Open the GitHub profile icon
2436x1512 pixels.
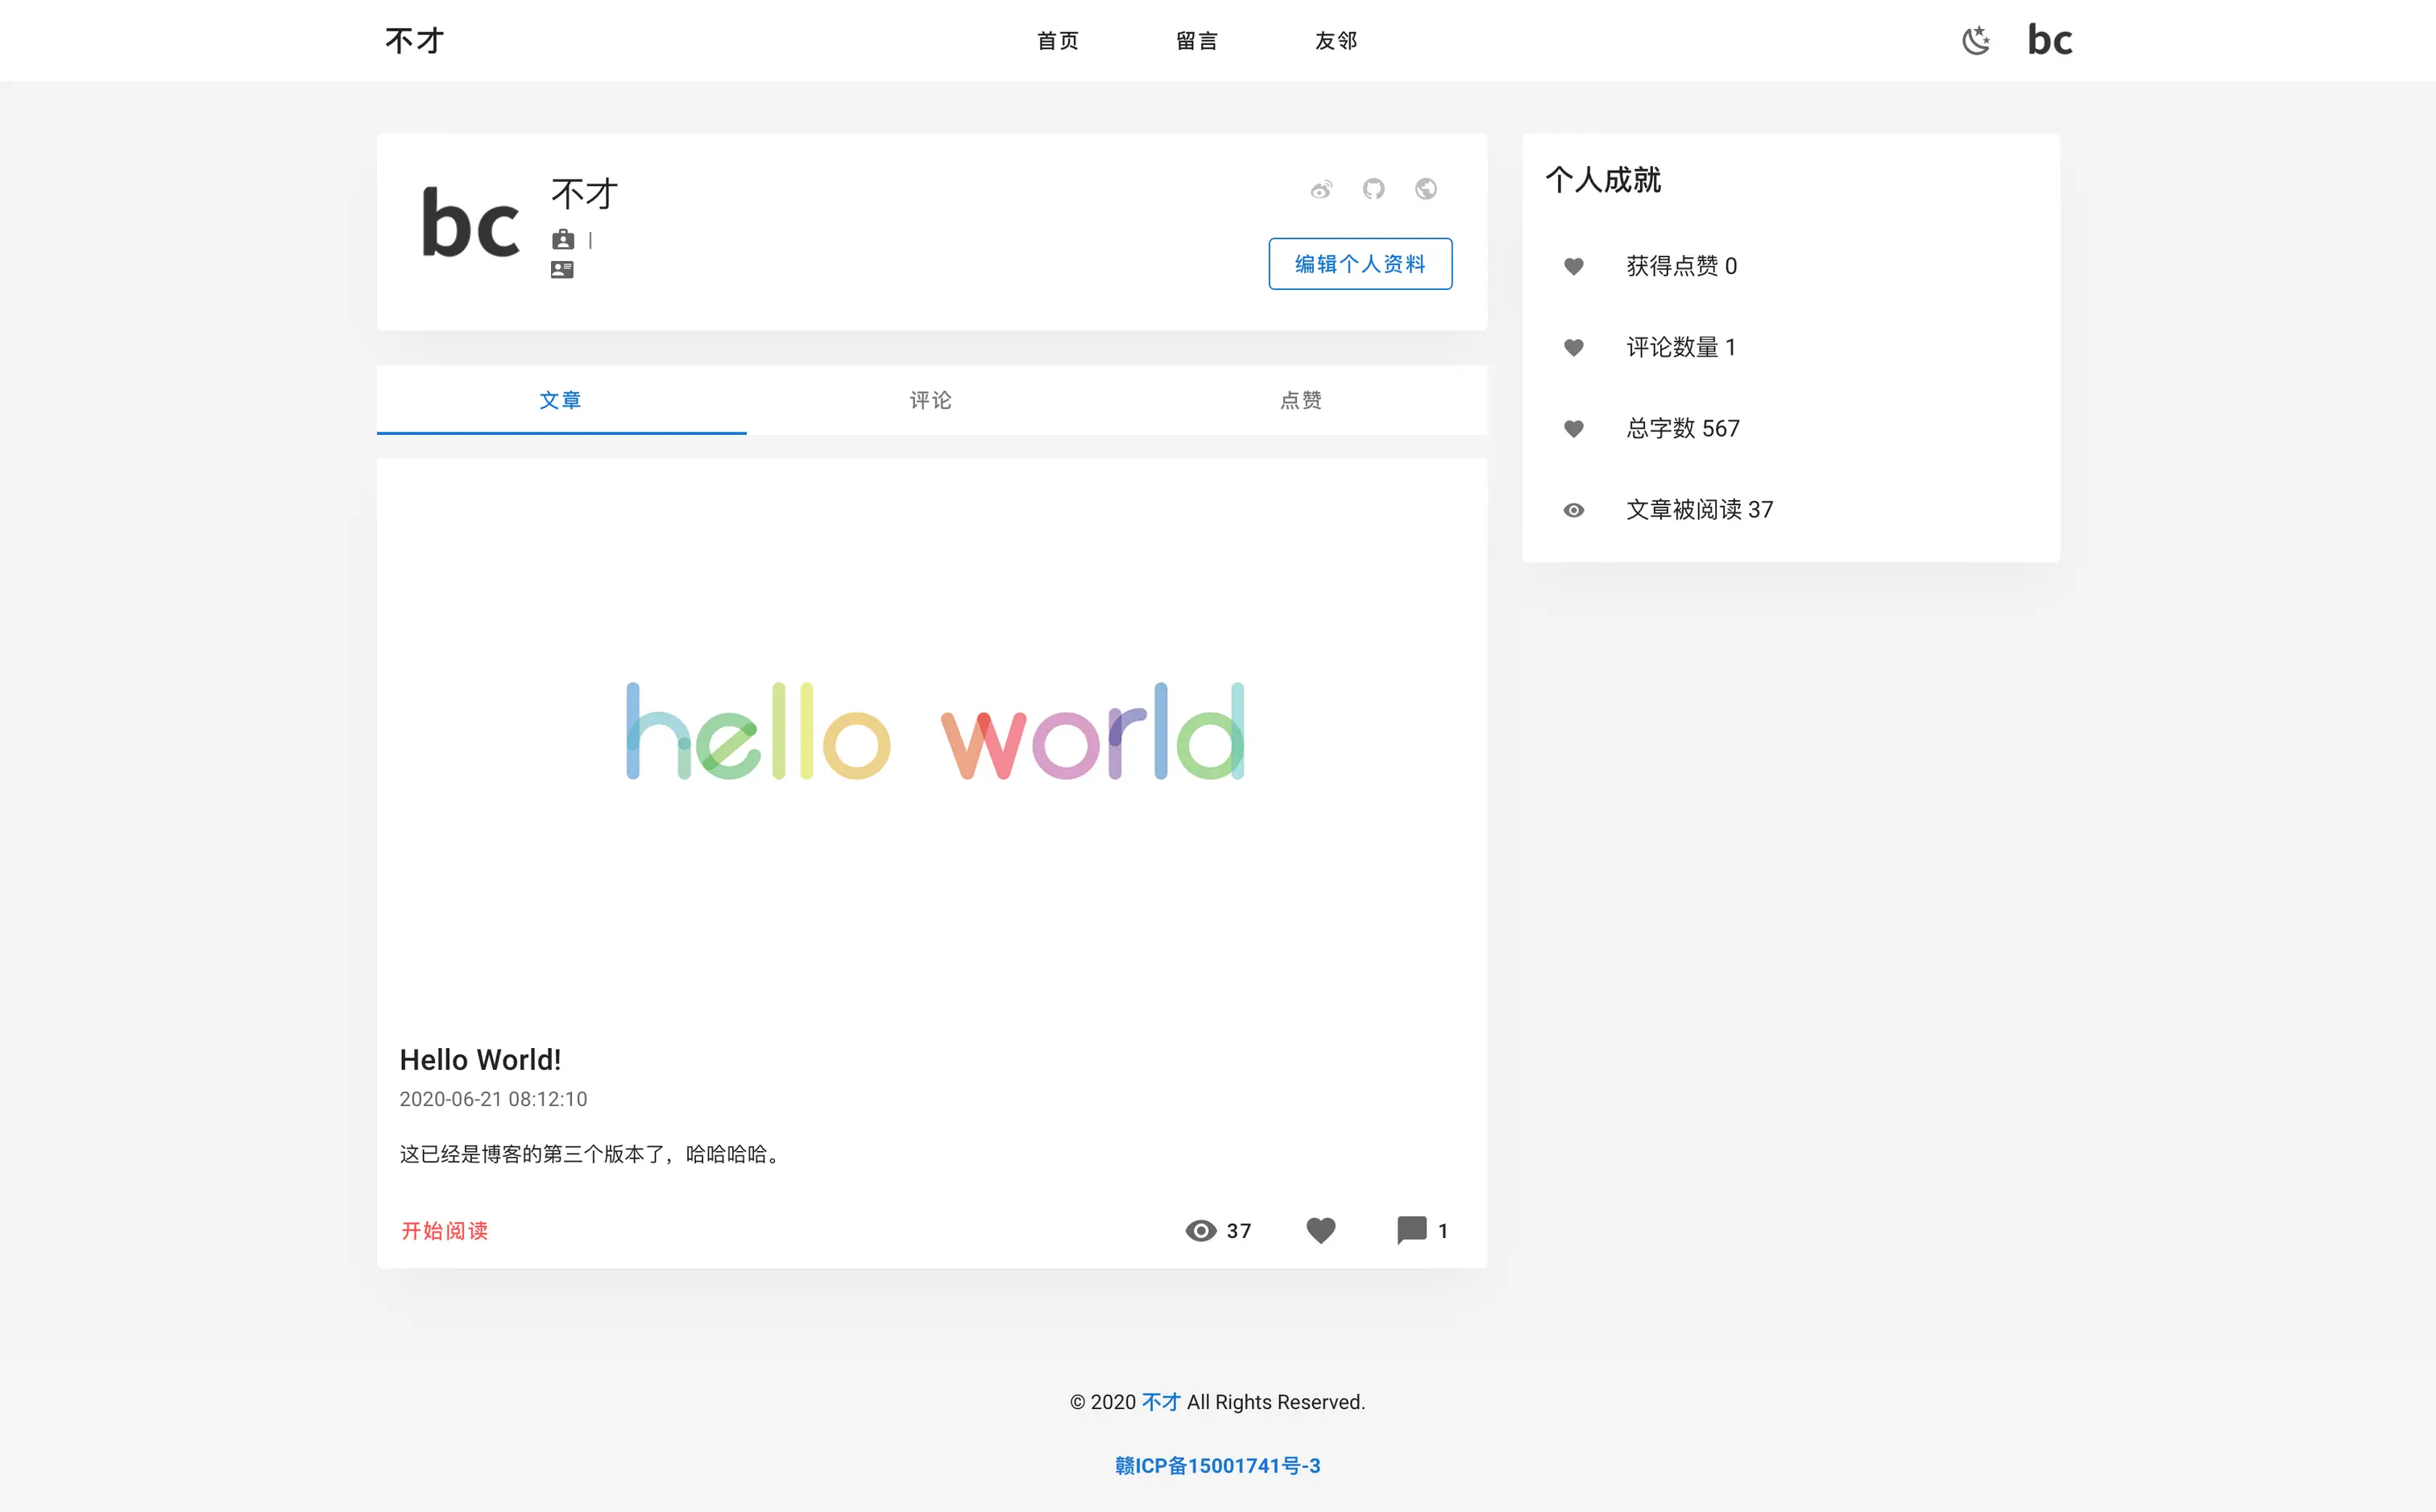pos(1373,189)
